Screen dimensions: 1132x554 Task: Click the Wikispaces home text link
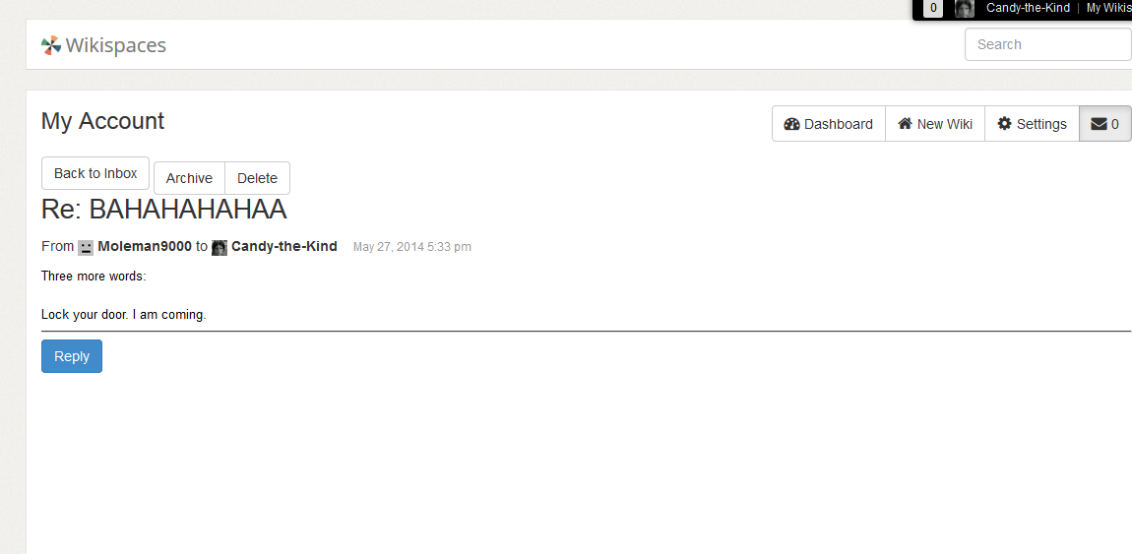pos(115,45)
